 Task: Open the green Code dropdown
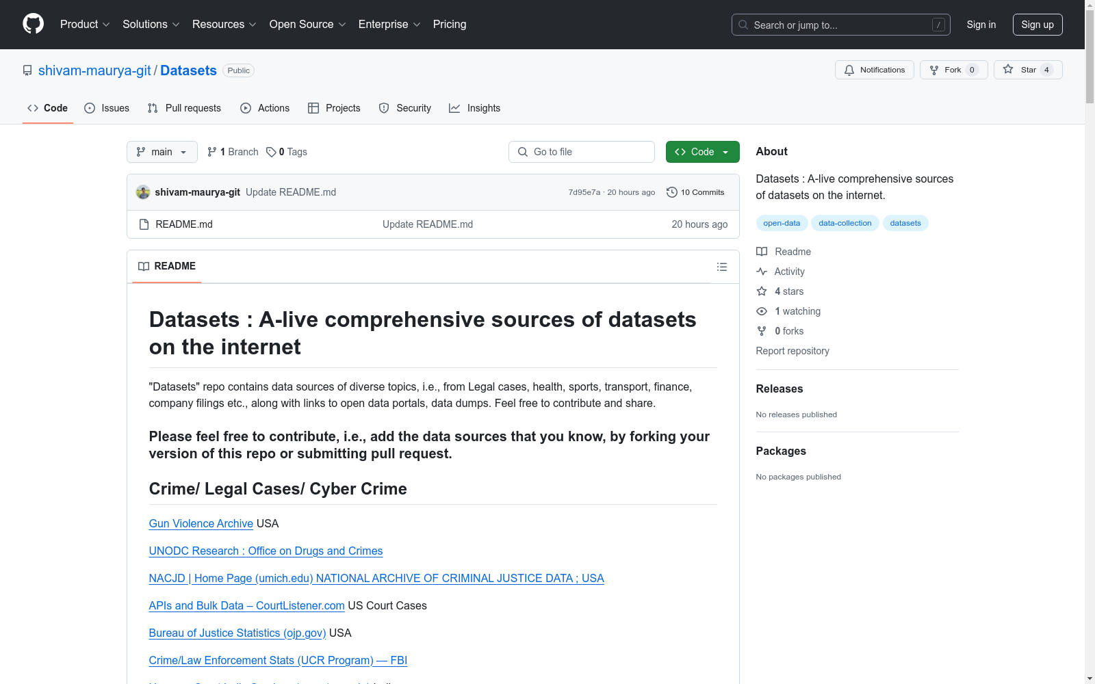pyautogui.click(x=702, y=152)
